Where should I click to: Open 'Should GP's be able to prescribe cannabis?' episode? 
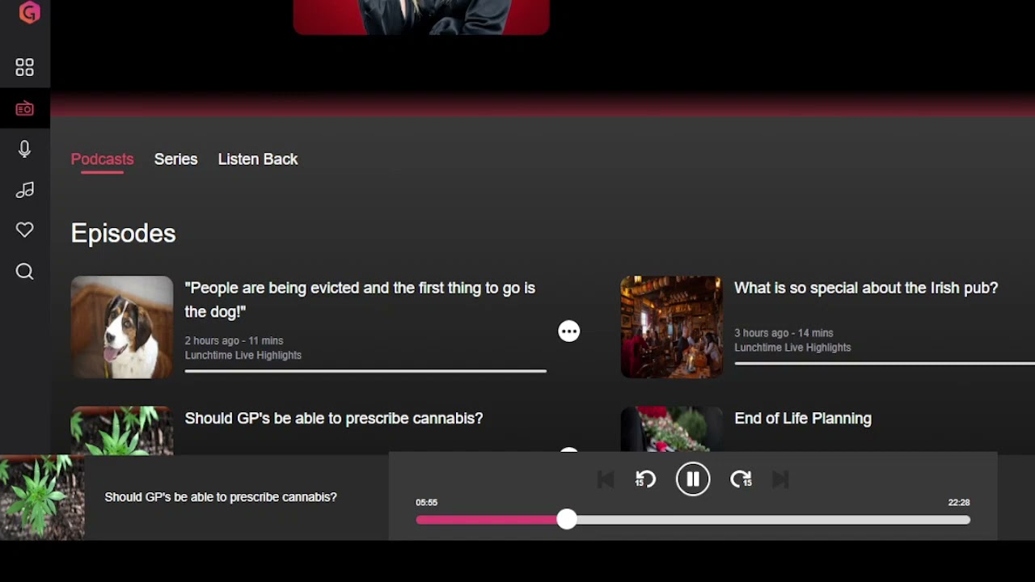point(333,418)
